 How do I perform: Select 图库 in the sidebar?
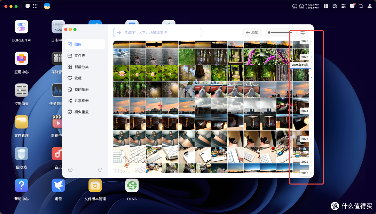coord(85,44)
